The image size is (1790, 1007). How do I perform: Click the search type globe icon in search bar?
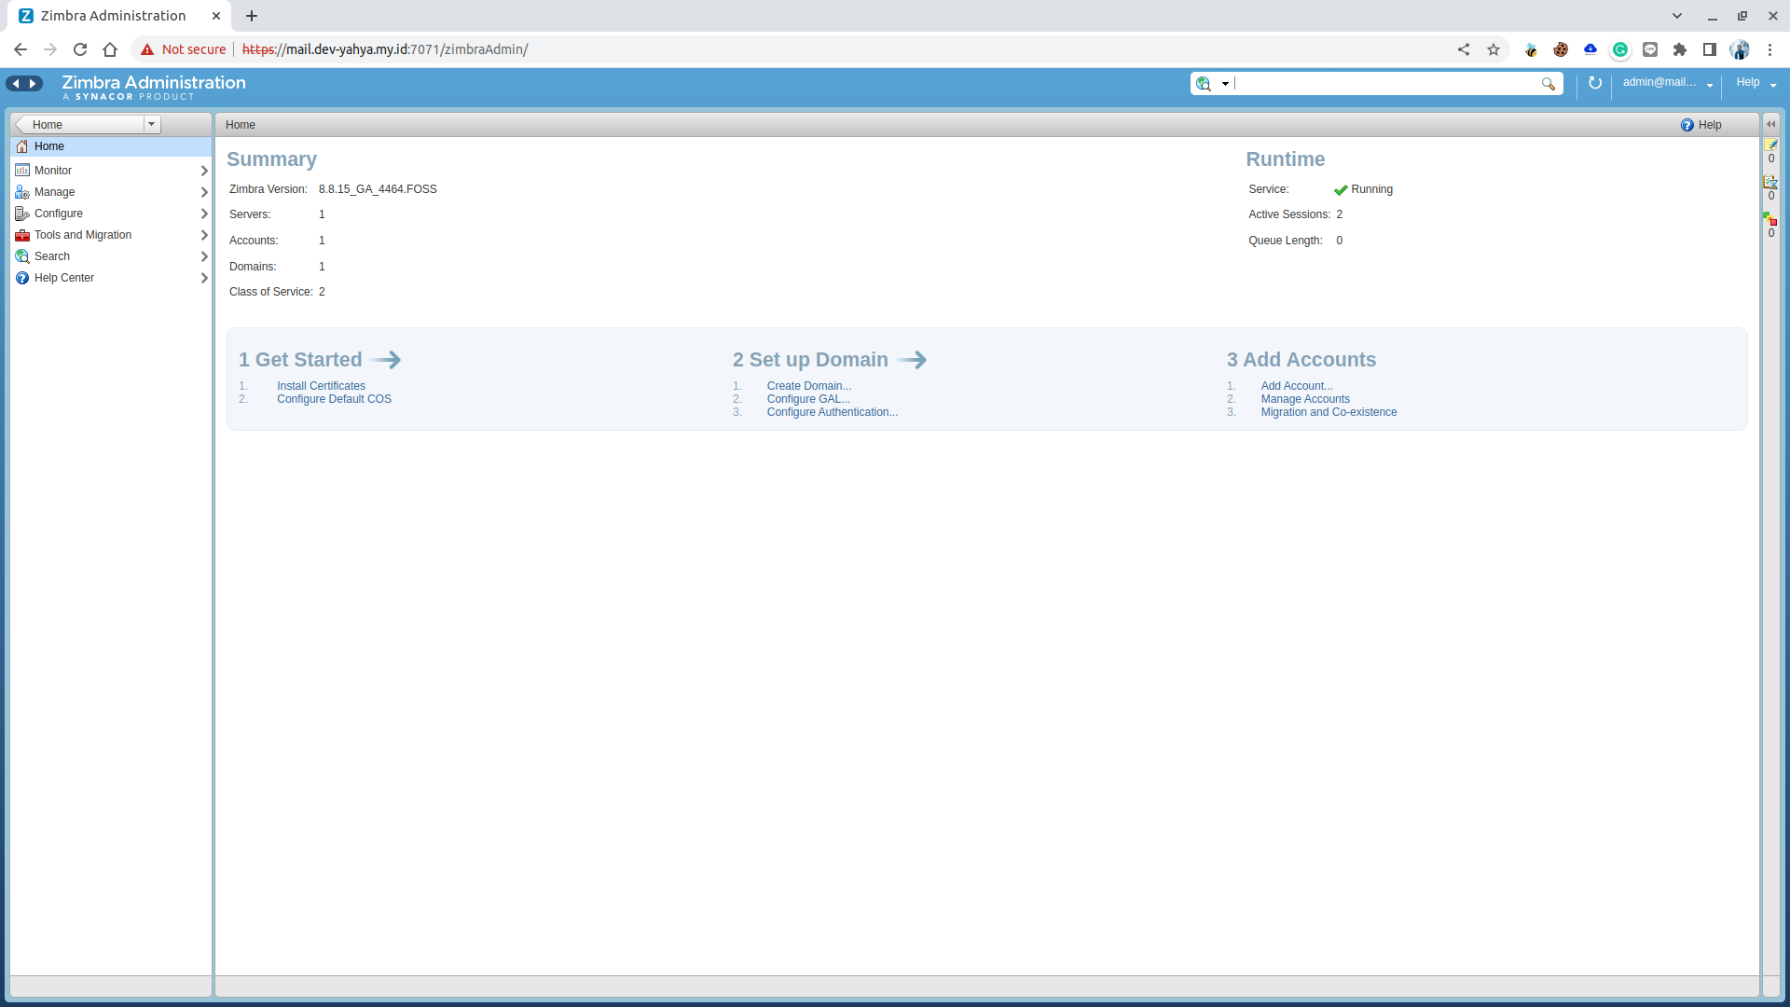pyautogui.click(x=1204, y=84)
